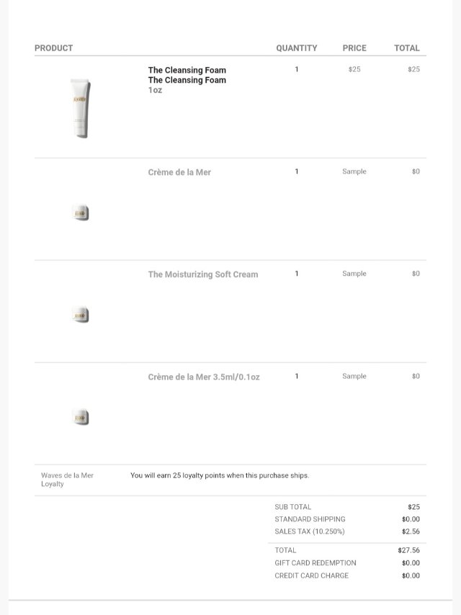Open The Cleansing Foam product title
The image size is (461, 615).
pyautogui.click(x=187, y=71)
